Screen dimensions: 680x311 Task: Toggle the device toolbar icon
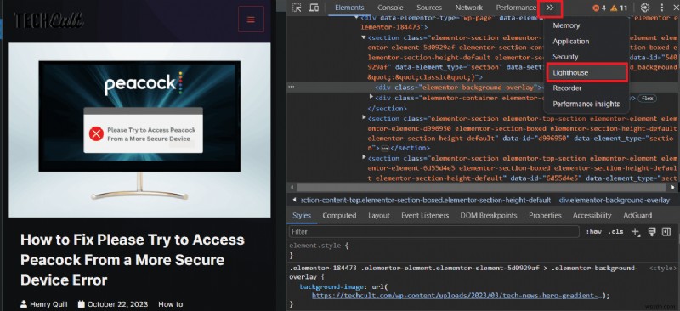[314, 8]
